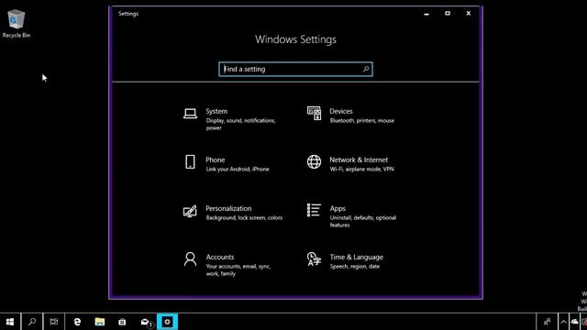Select the Time & Language title
Viewport: 587px width, 330px height.
coord(357,257)
